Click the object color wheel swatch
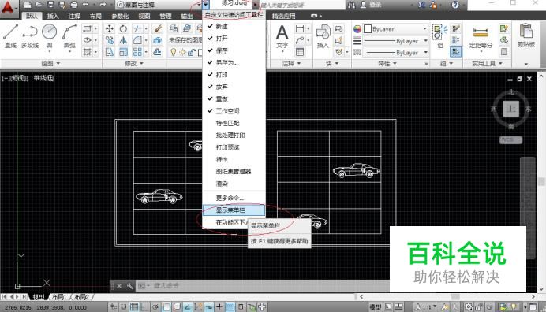 click(x=357, y=29)
